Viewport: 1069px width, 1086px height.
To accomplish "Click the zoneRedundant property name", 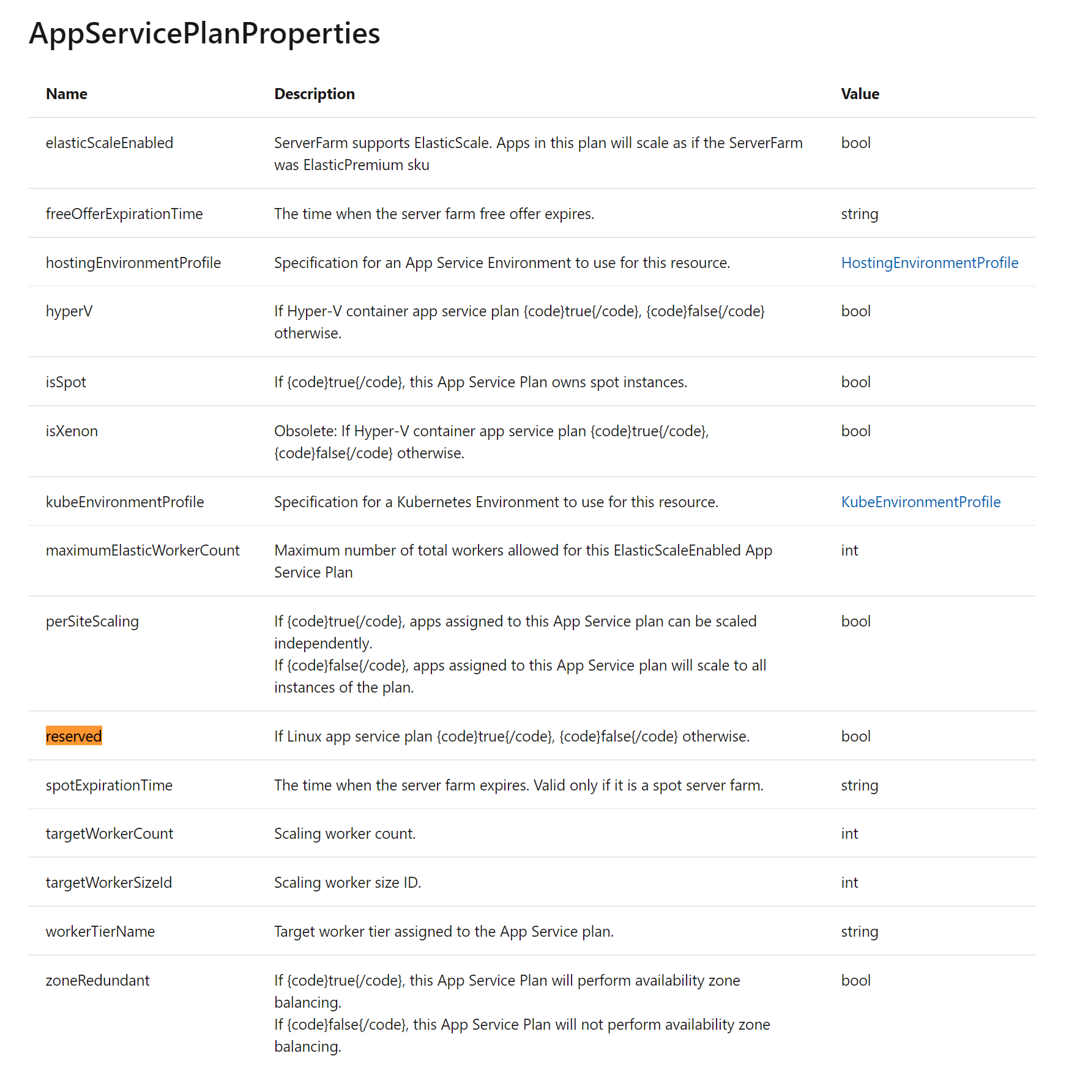I will (98, 980).
